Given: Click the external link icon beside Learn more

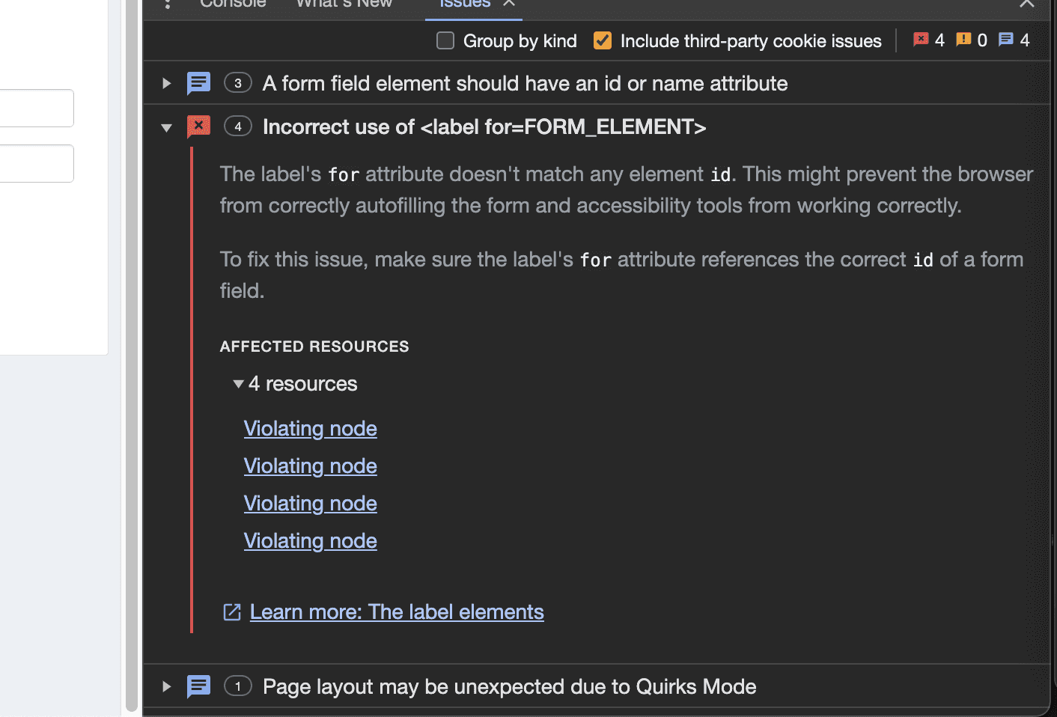Looking at the screenshot, I should 232,612.
